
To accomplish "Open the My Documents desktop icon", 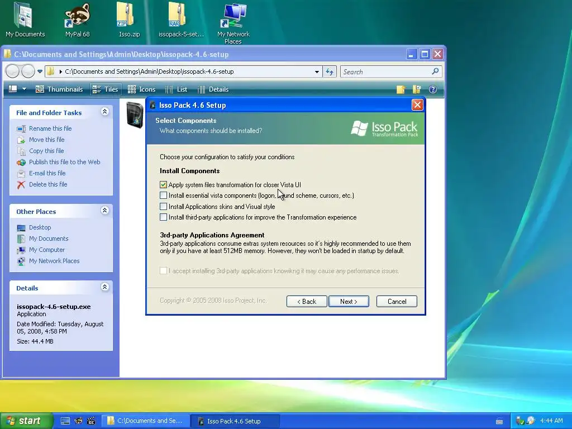I will pos(25,20).
